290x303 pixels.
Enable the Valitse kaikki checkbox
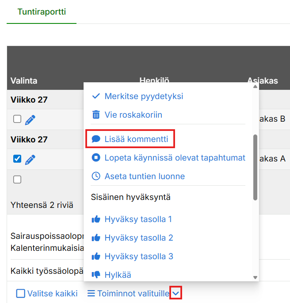(21, 293)
